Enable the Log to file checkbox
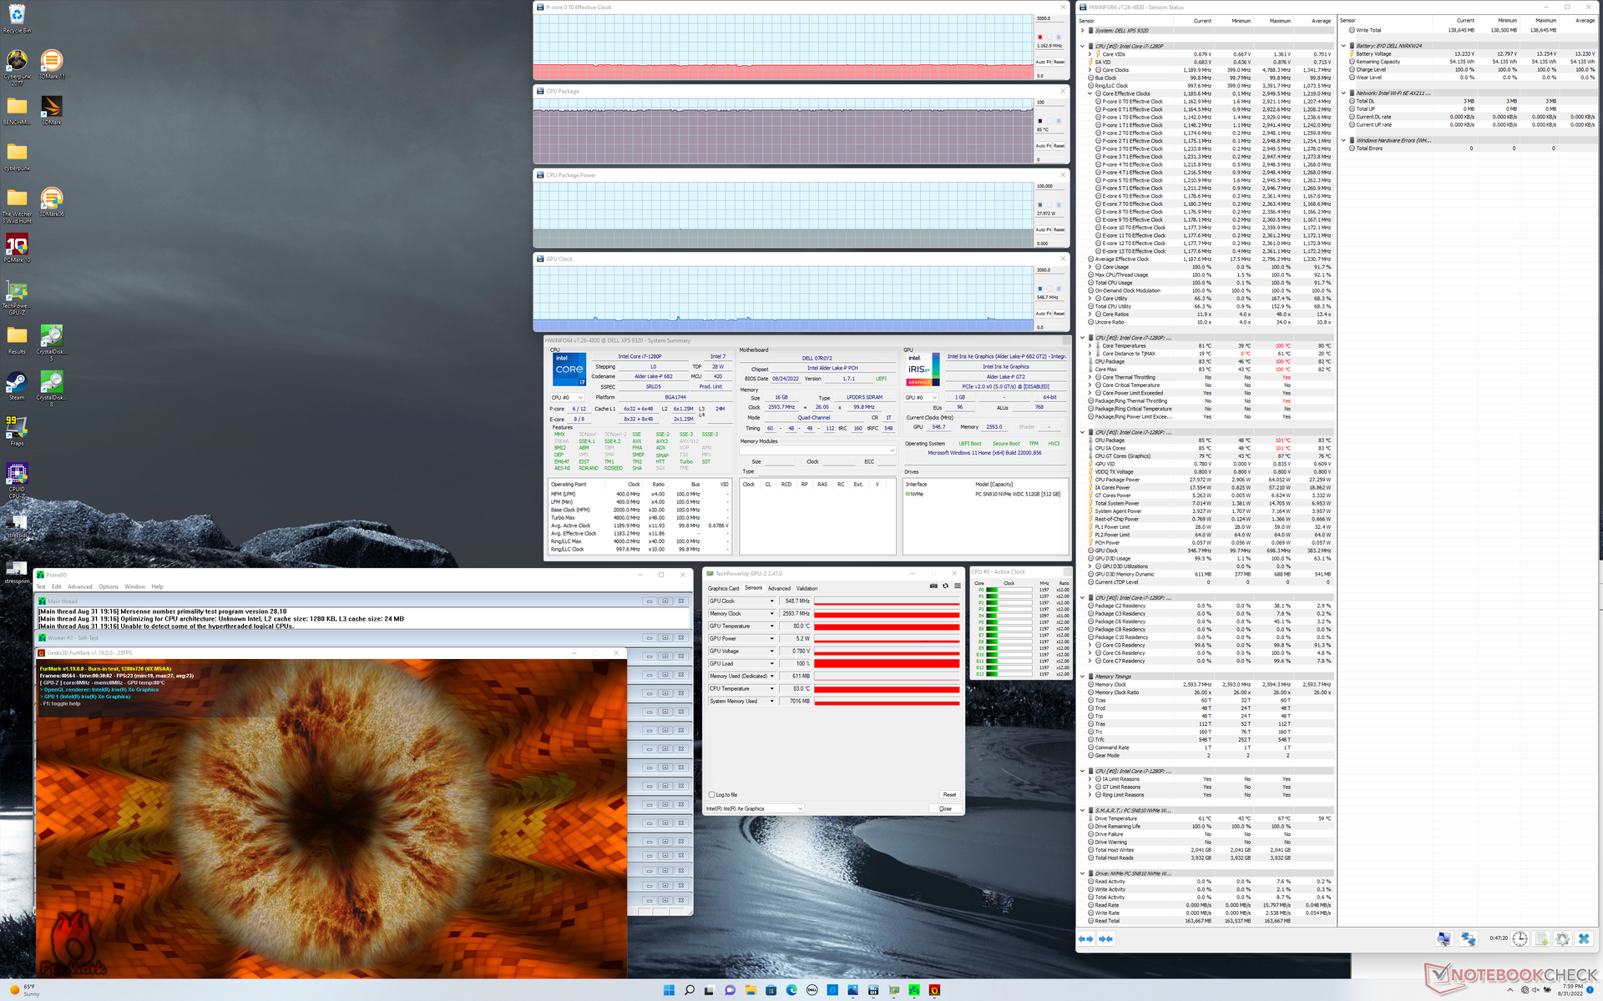 point(711,794)
